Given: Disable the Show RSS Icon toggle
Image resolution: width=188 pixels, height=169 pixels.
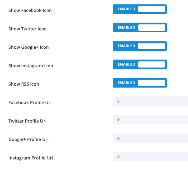Looking at the screenshot, I should 140,83.
